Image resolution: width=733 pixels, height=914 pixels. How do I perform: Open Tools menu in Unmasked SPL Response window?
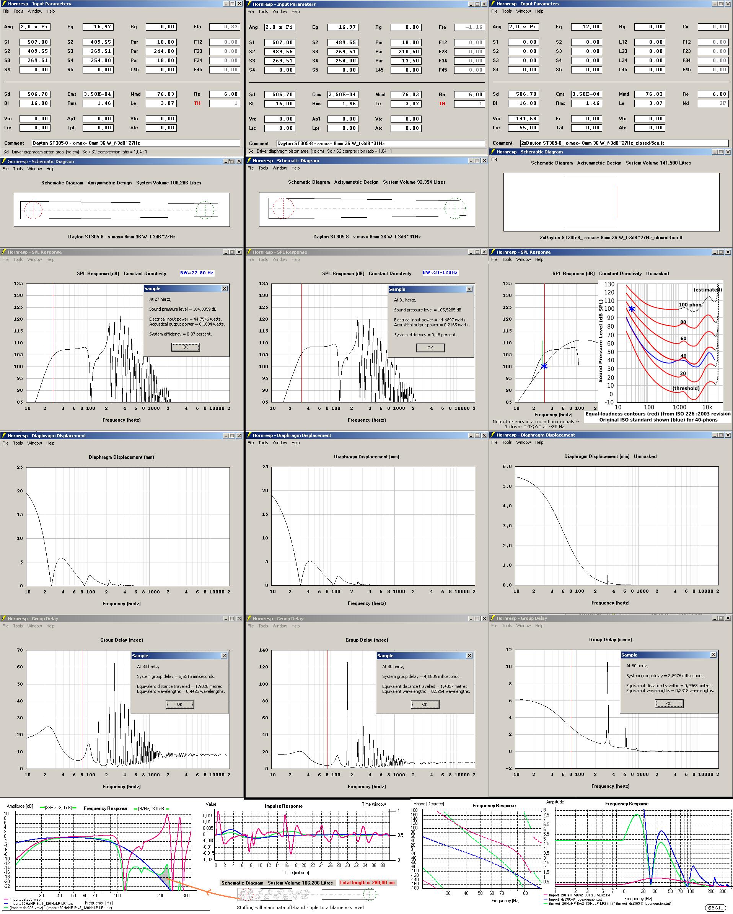(507, 259)
